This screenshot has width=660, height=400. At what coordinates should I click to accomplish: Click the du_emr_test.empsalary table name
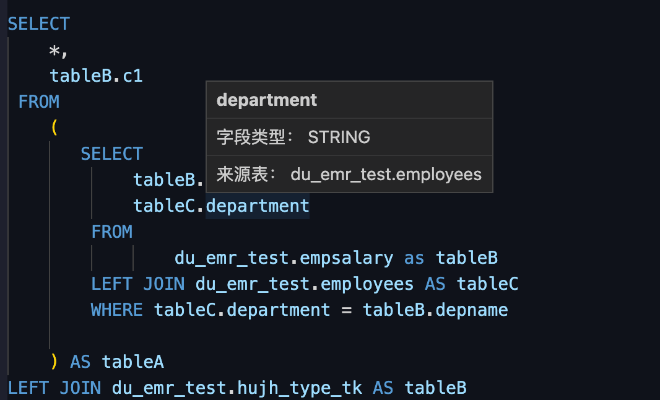pos(284,258)
